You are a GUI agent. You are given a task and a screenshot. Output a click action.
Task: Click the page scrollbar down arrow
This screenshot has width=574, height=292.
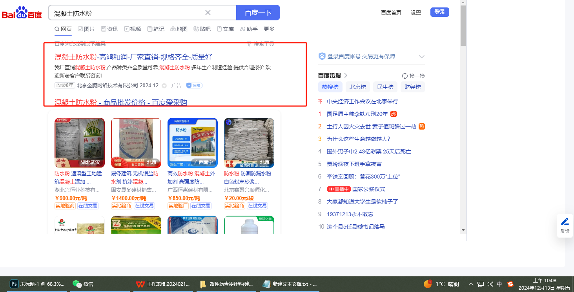coord(463,230)
